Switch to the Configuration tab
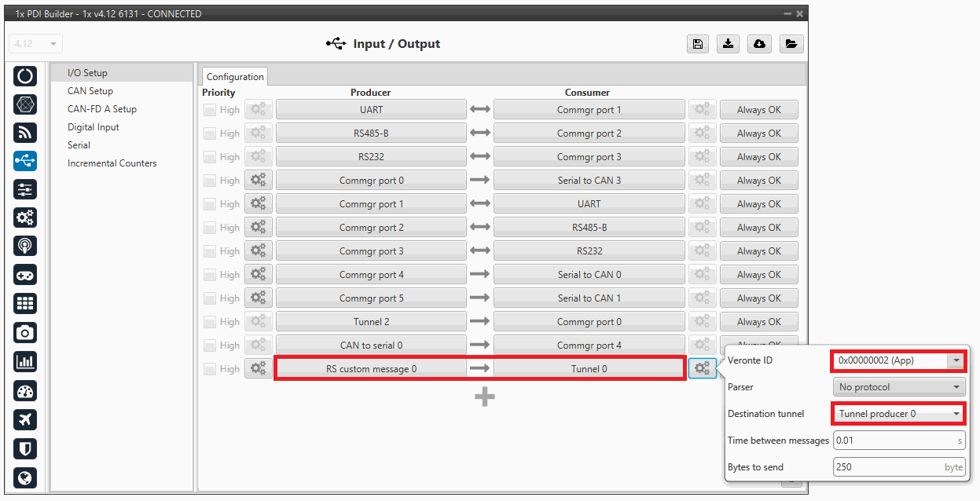This screenshot has width=980, height=501. 235,77
